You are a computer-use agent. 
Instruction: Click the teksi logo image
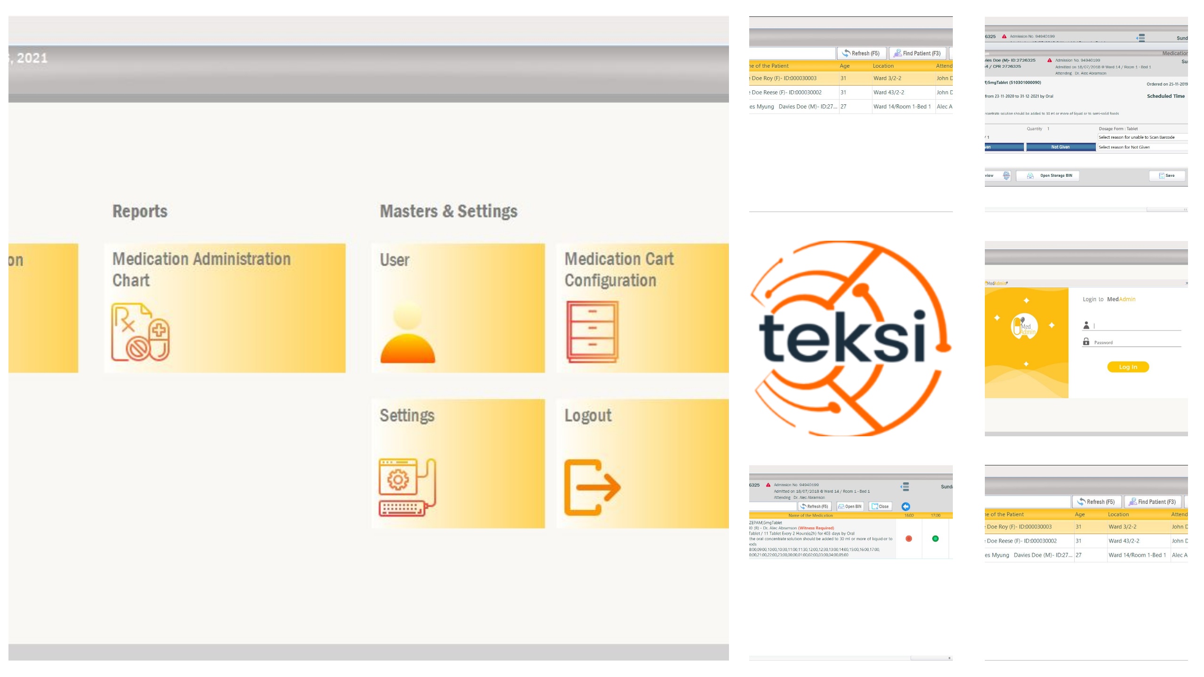[x=850, y=338]
